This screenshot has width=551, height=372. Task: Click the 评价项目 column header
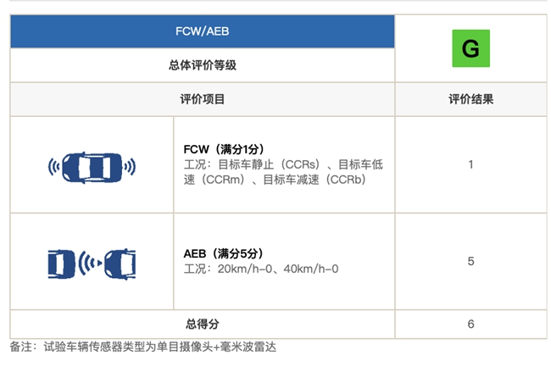click(203, 99)
